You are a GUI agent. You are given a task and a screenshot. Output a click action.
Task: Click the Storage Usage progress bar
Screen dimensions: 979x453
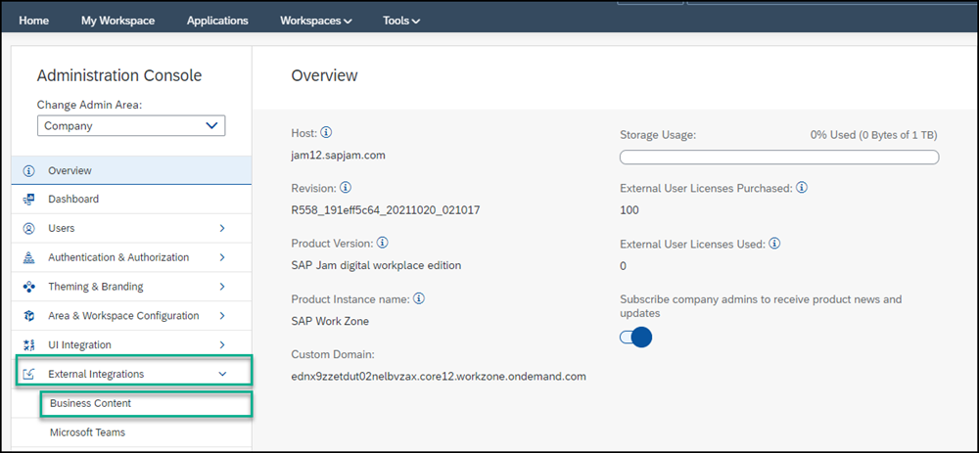(x=779, y=157)
